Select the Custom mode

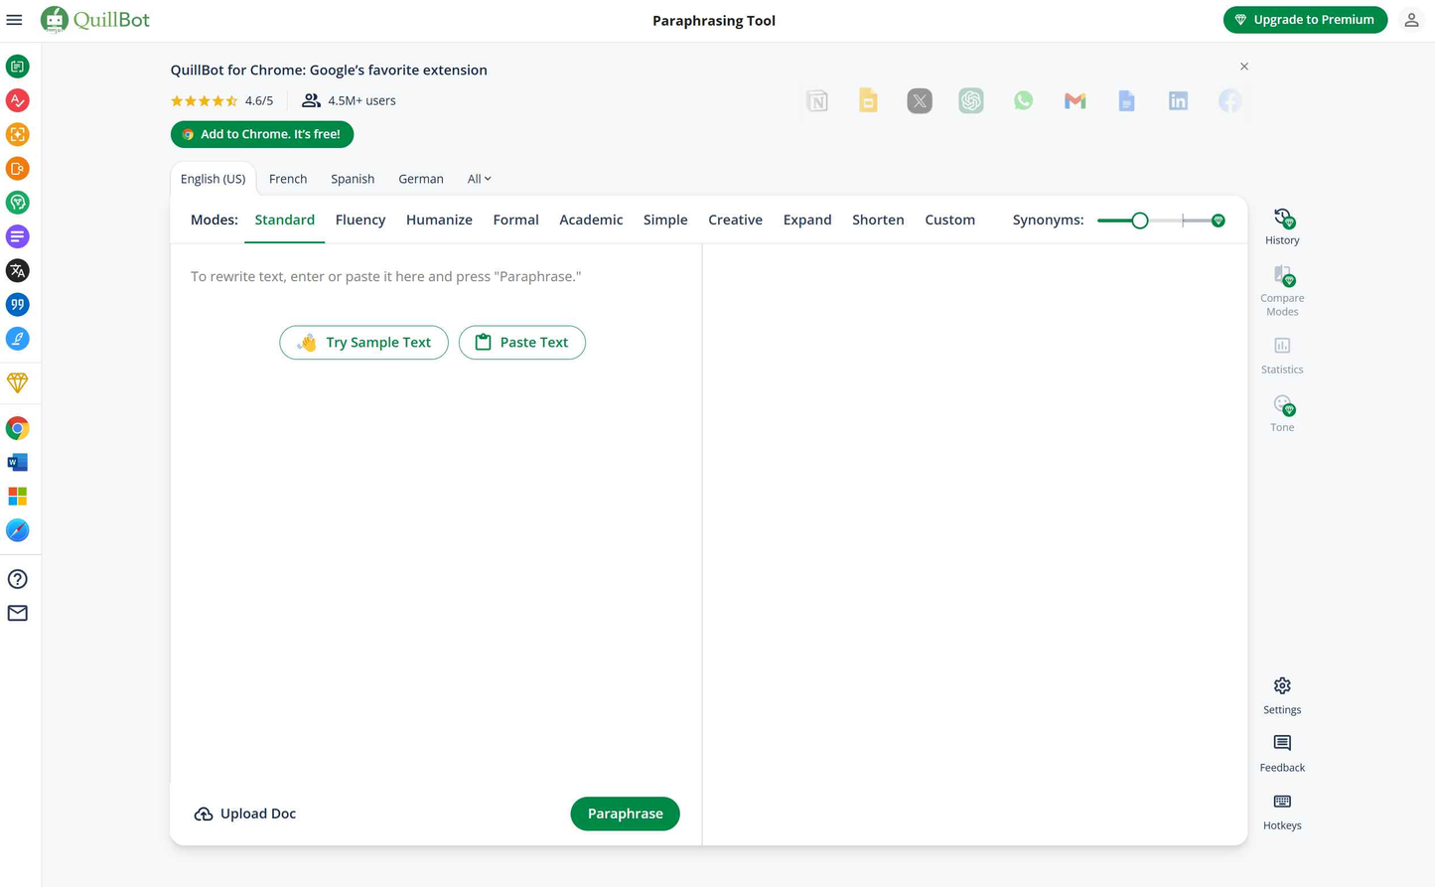tap(949, 220)
